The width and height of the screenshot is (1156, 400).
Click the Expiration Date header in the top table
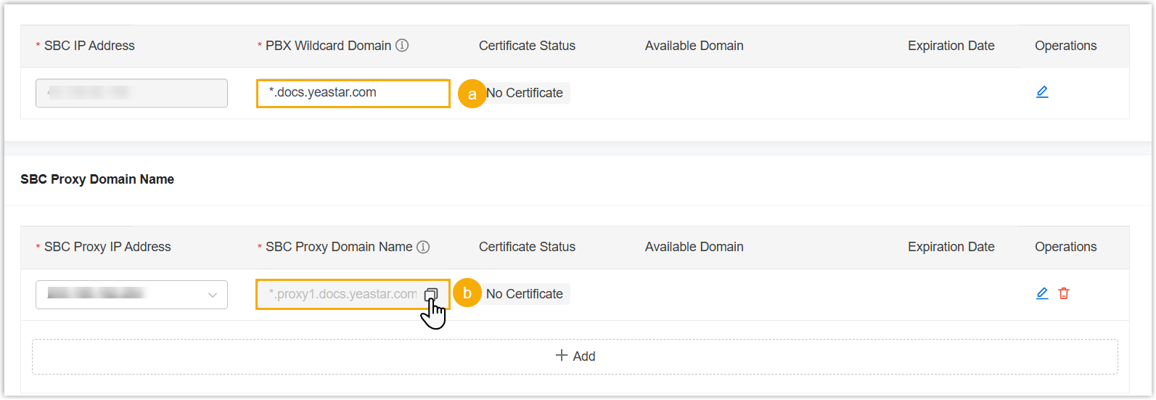951,46
